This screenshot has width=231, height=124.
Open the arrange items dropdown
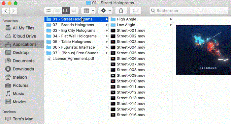point(89,11)
